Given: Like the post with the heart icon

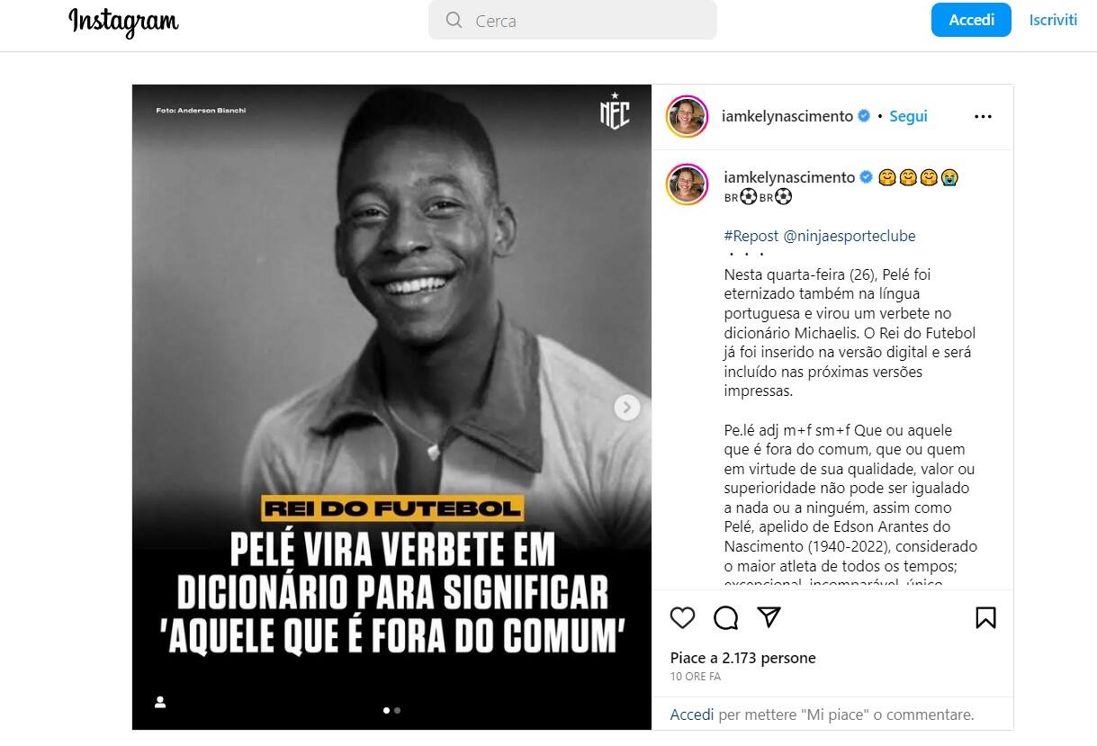Looking at the screenshot, I should [683, 617].
